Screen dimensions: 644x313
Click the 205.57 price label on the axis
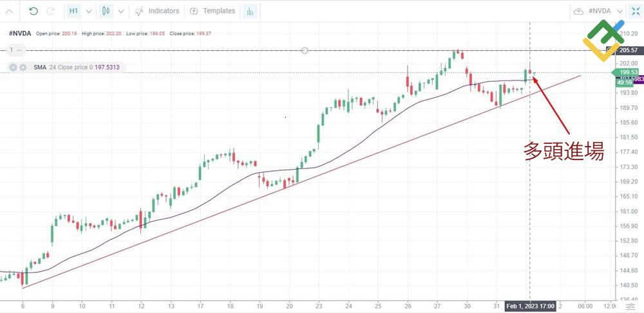click(x=627, y=50)
